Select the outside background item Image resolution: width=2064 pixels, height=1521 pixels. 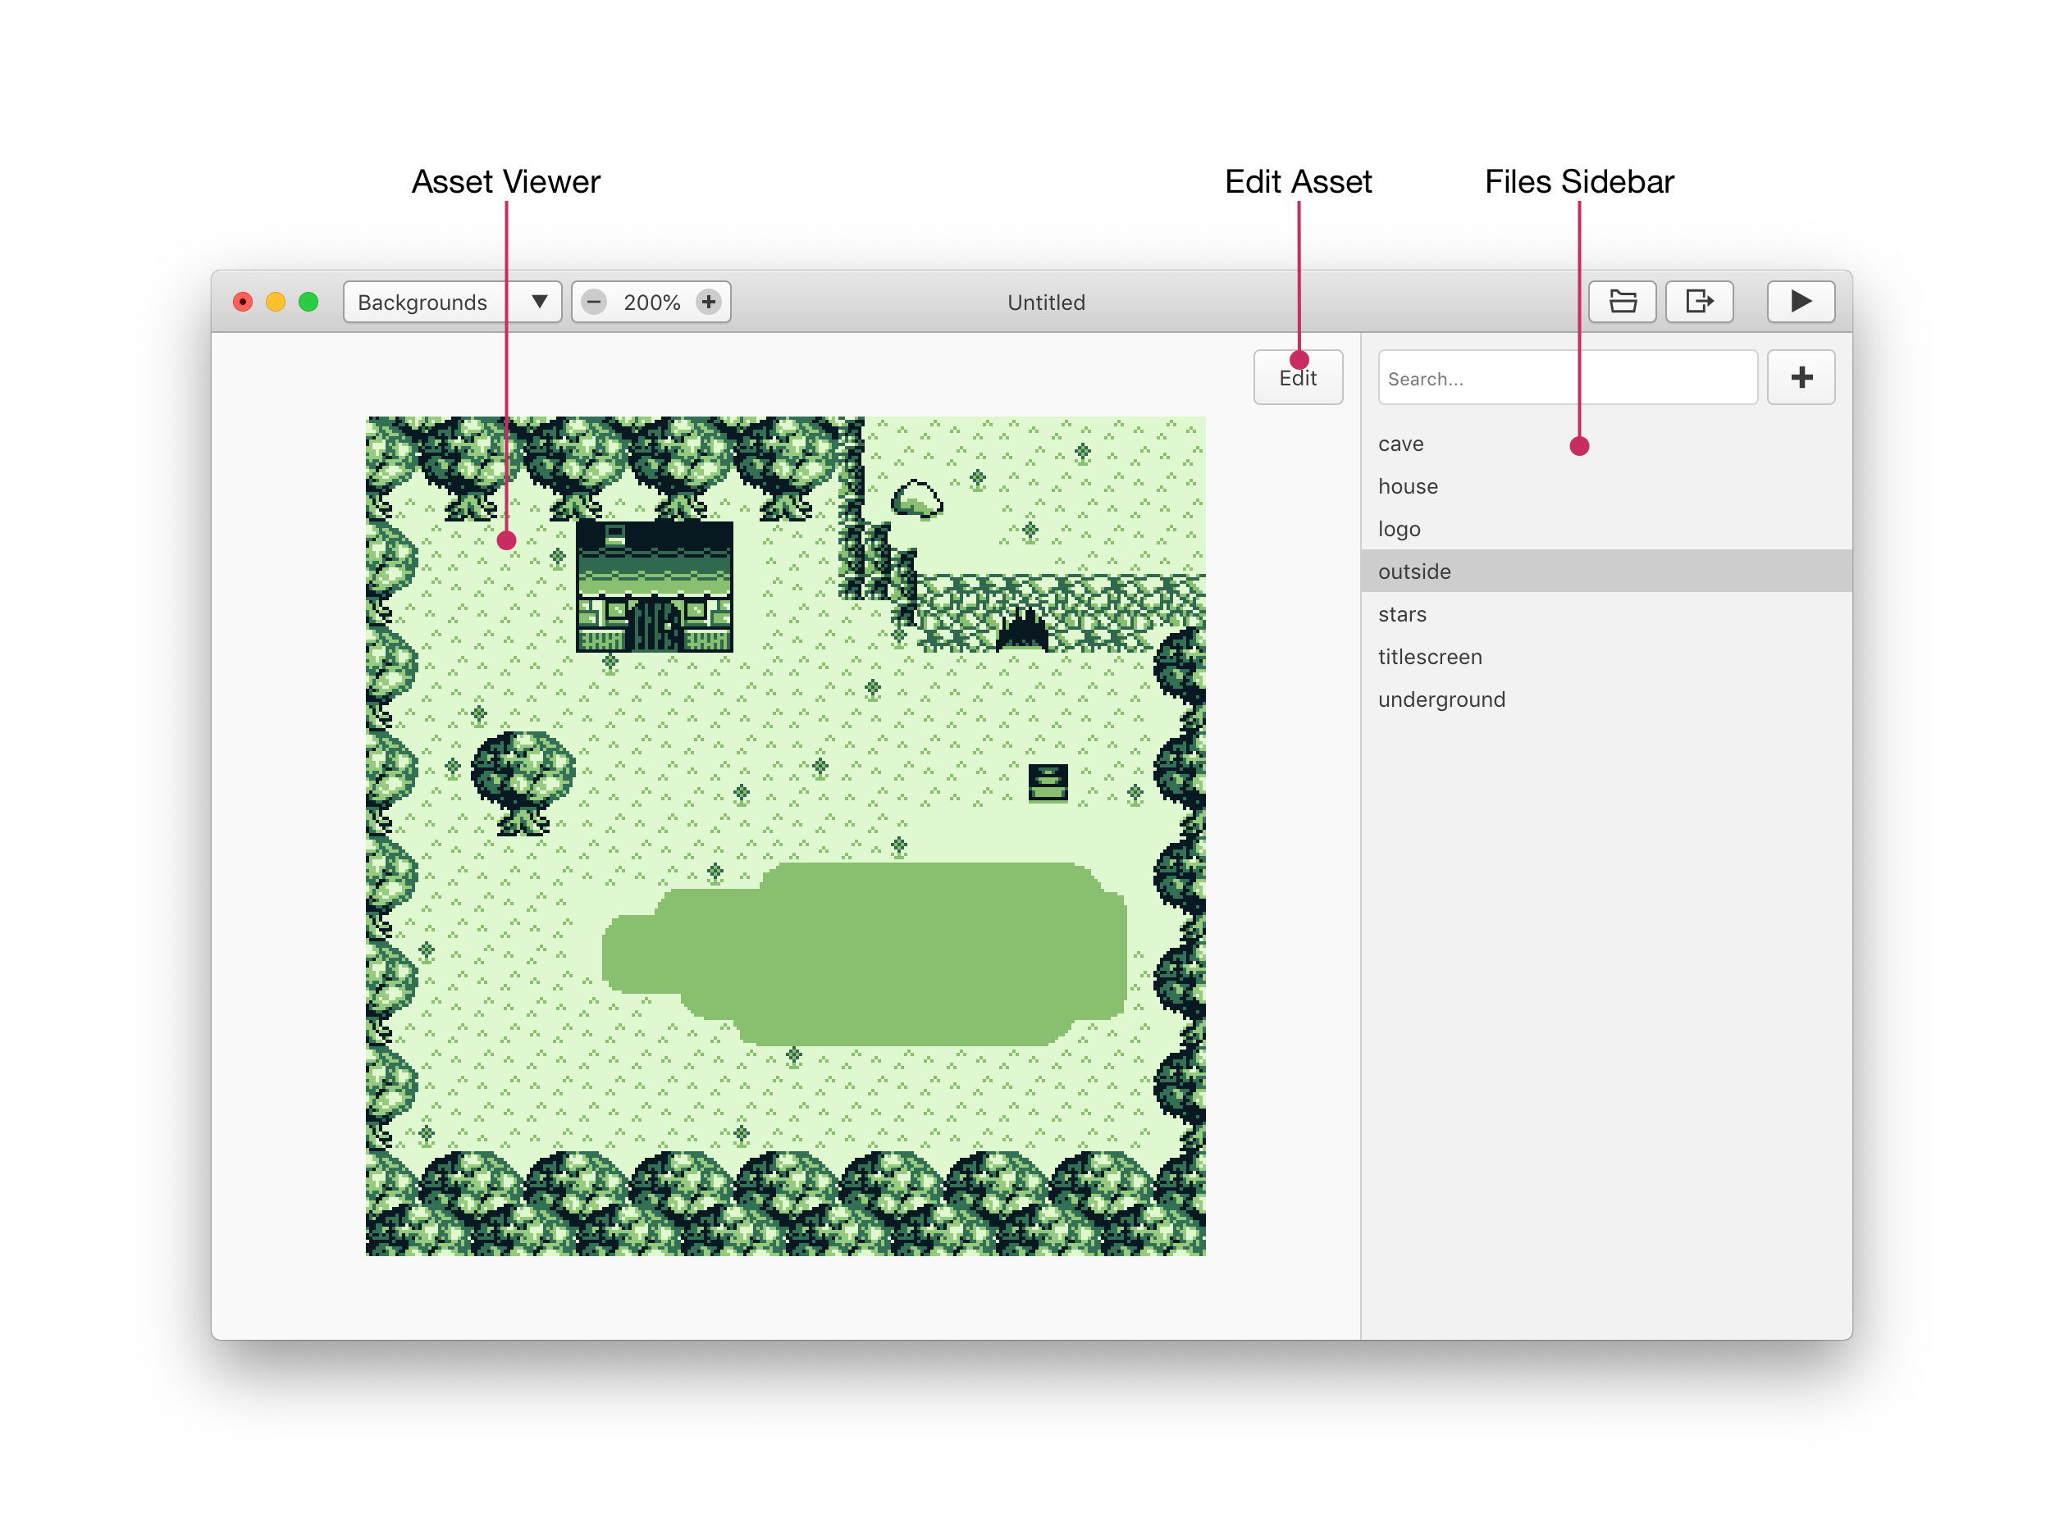click(1414, 572)
